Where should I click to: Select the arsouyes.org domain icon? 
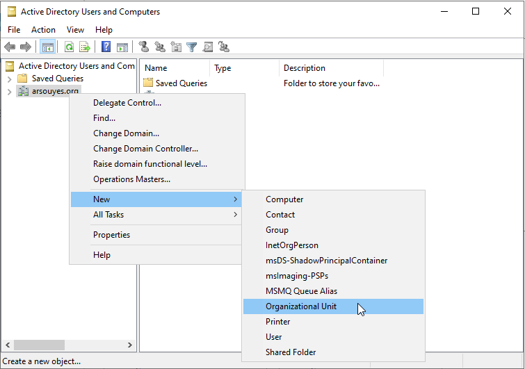point(23,90)
